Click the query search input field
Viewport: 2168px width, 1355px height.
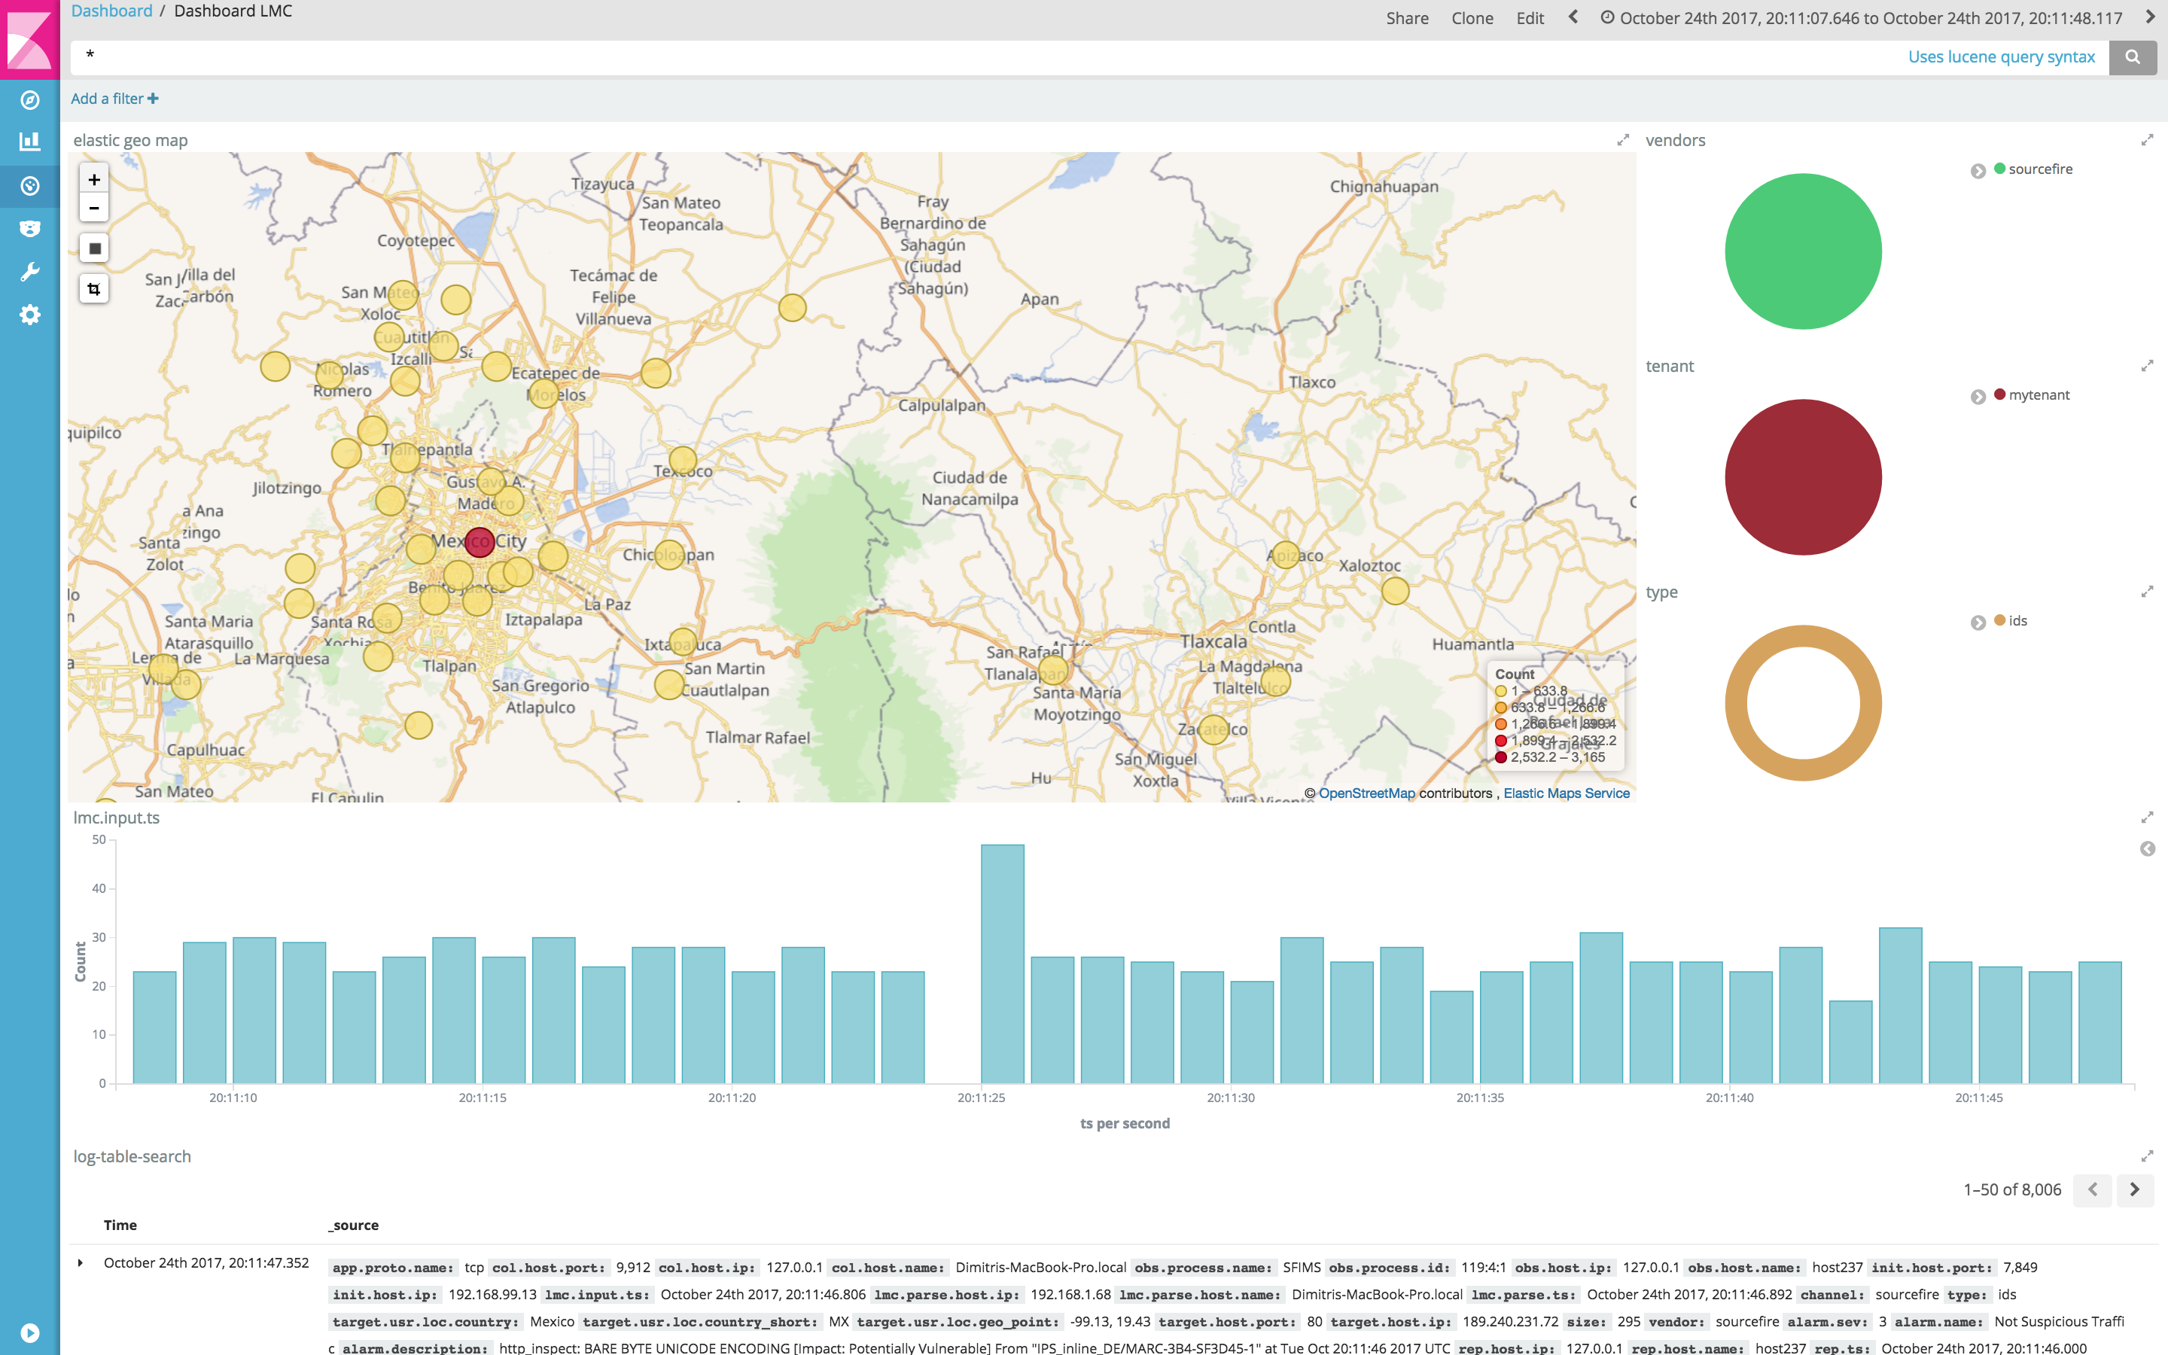click(985, 56)
